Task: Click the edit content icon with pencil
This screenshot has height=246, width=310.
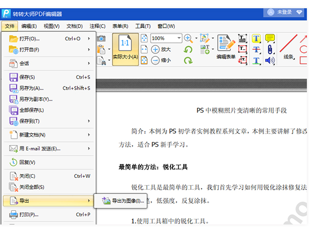Action: coord(204,38)
